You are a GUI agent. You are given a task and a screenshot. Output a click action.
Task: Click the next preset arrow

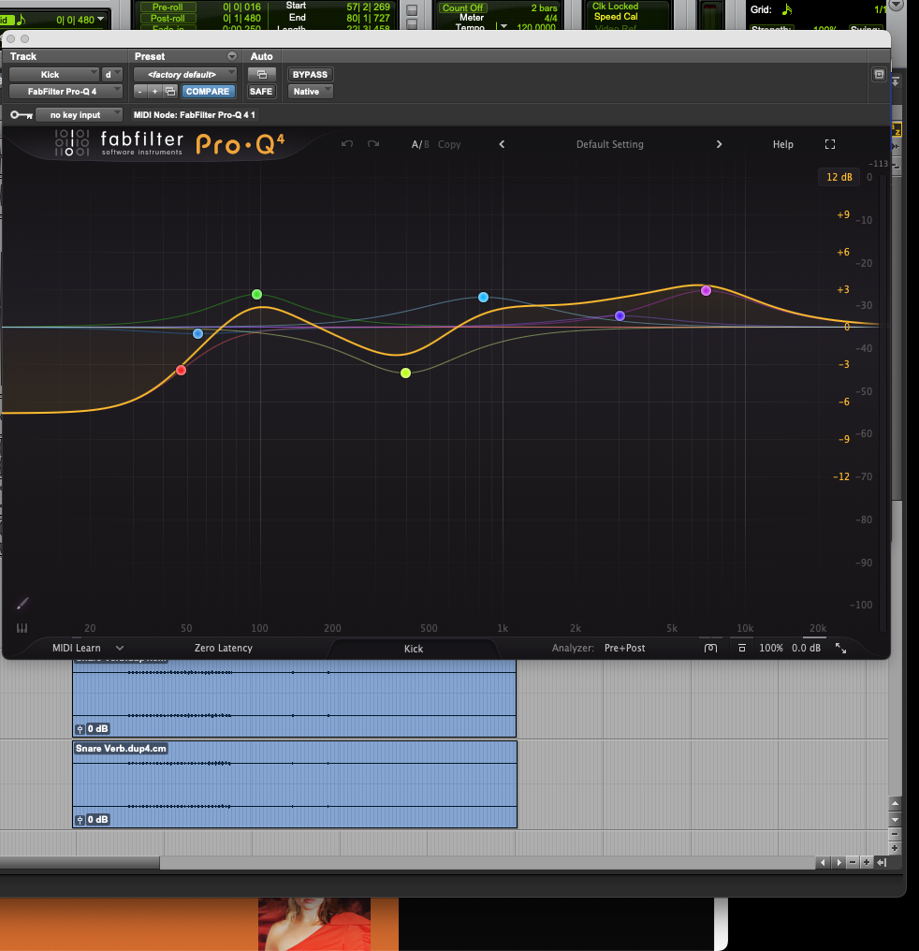click(719, 144)
